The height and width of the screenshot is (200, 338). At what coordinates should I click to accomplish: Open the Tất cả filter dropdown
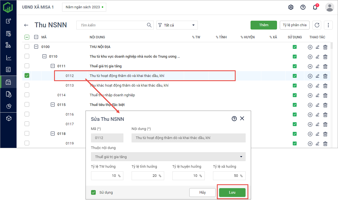click(177, 25)
